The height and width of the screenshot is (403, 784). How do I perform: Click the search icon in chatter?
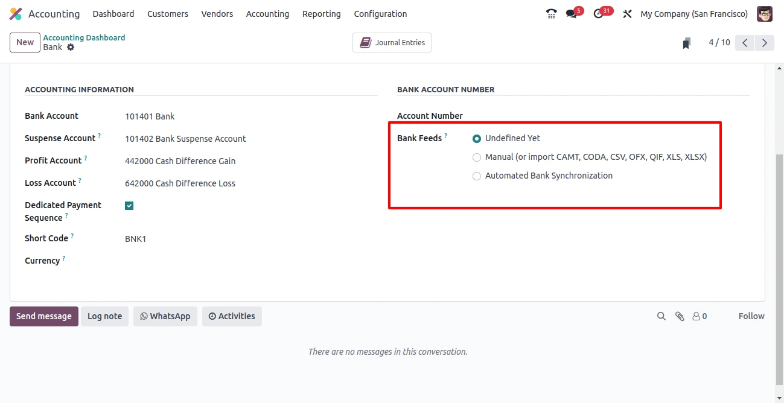pos(661,316)
